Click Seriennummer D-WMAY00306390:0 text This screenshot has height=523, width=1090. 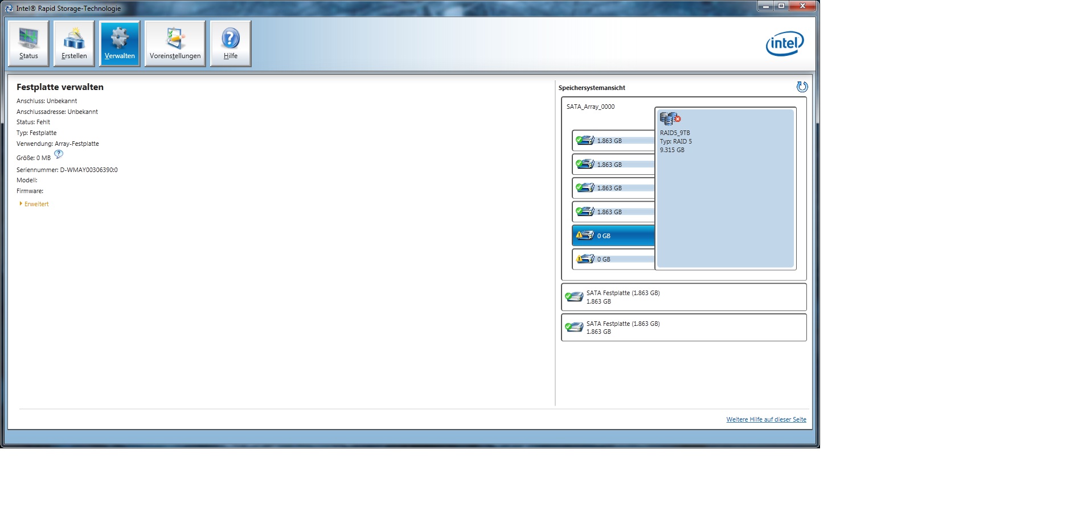67,170
